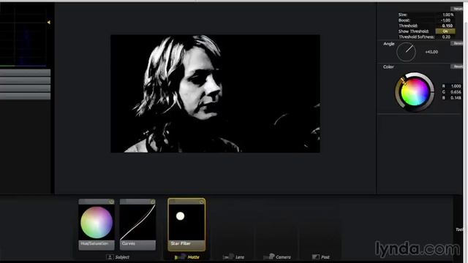Turn off Show Threshold On button
This screenshot has height=263, width=468.
tap(445, 31)
